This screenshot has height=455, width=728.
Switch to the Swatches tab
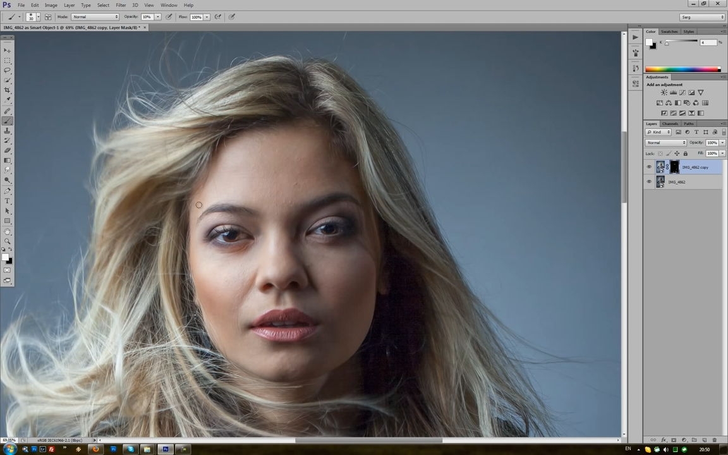[669, 32]
